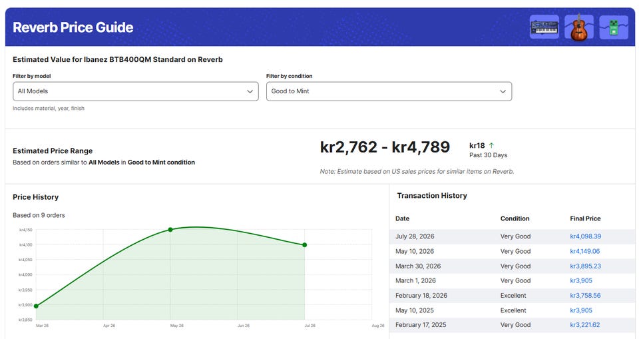Click the Excellent condition for February 18, 2026

click(513, 295)
